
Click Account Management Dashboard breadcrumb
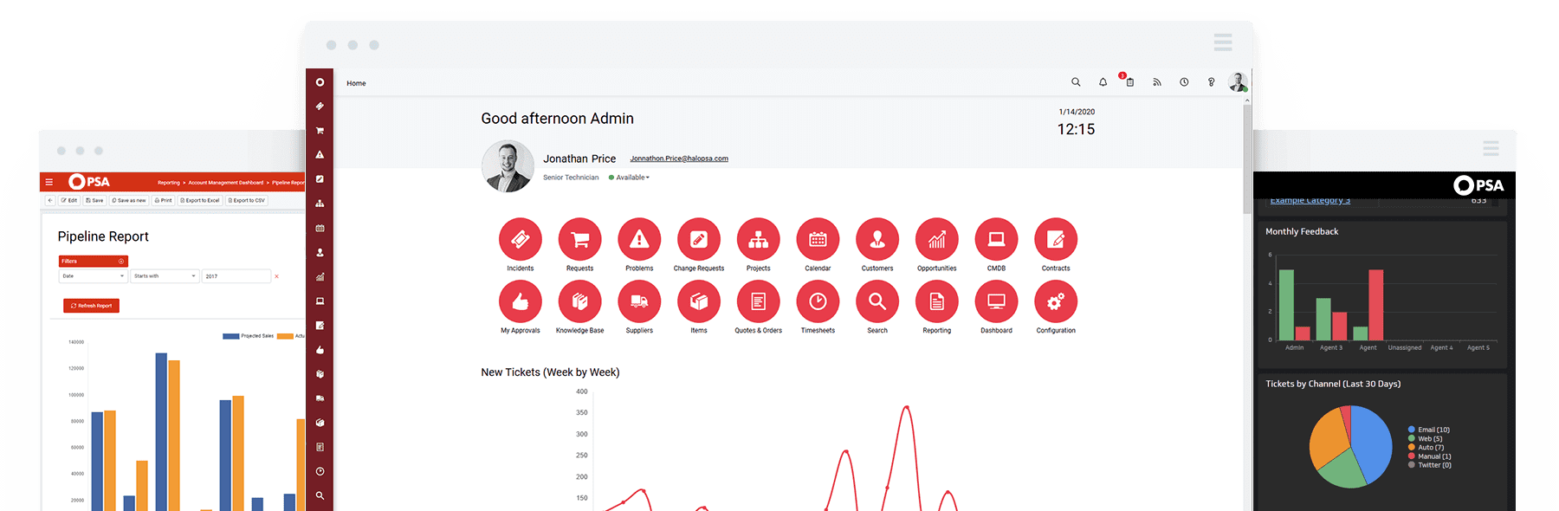(x=226, y=183)
